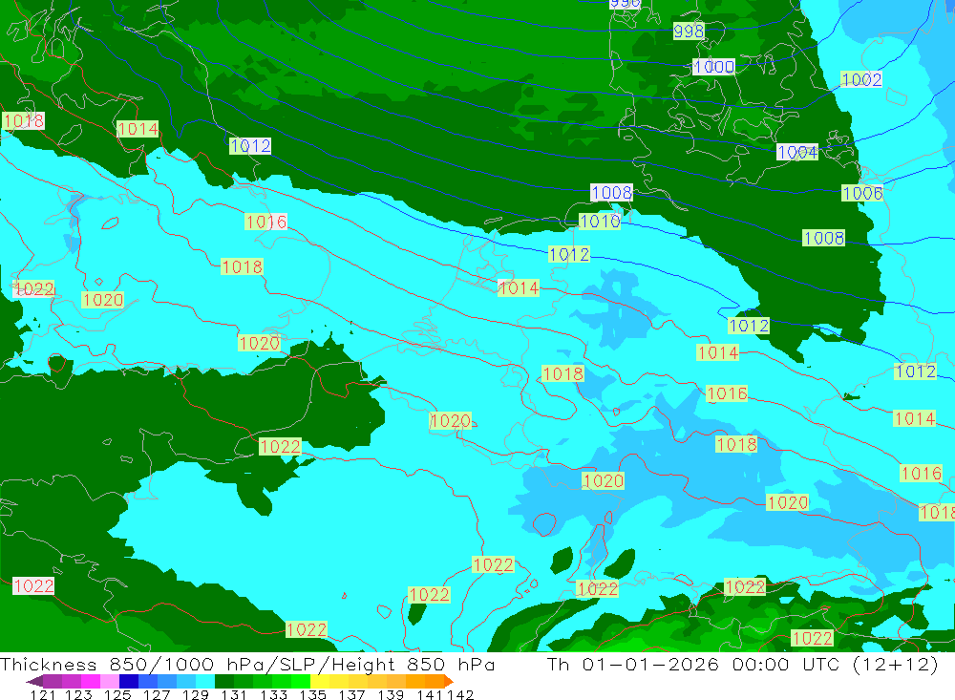Click the forecast step '(12+12)' text
This screenshot has width=955, height=700.
click(896, 665)
